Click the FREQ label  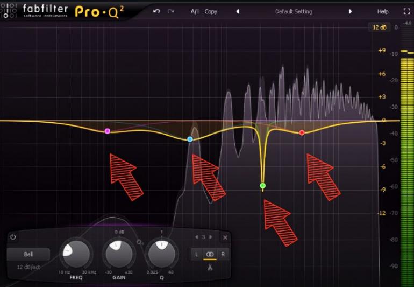[76, 277]
